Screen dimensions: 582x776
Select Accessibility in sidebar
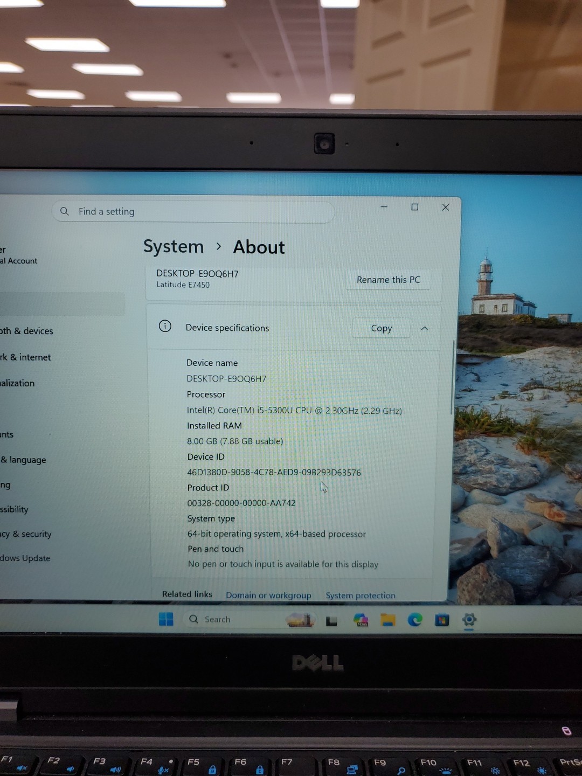(x=14, y=509)
